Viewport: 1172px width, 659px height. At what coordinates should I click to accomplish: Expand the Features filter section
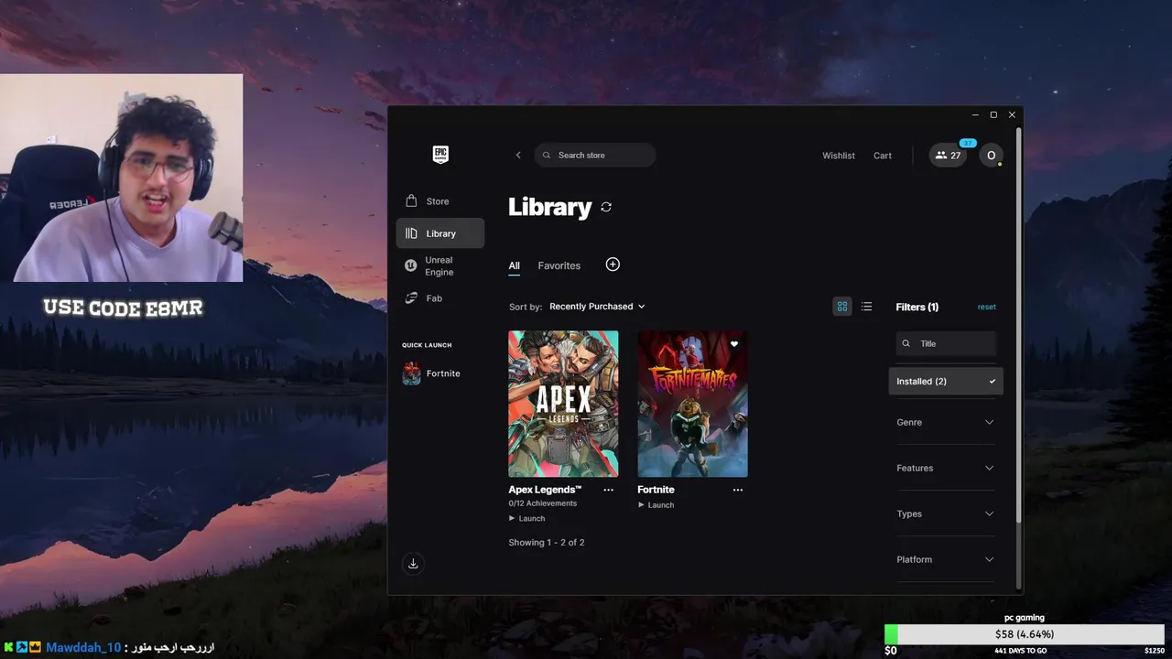tap(945, 468)
